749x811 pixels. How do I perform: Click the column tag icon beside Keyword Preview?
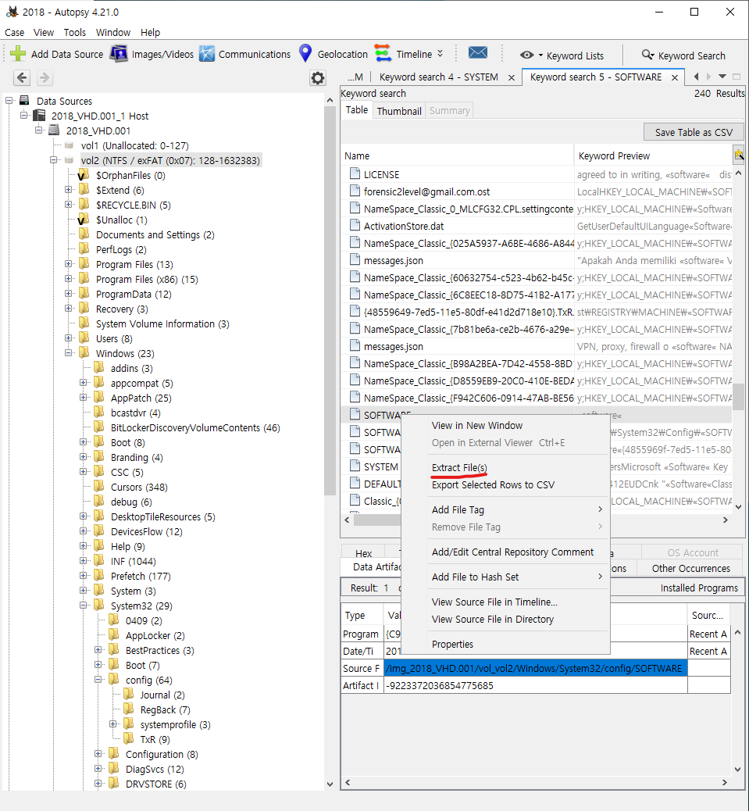739,154
